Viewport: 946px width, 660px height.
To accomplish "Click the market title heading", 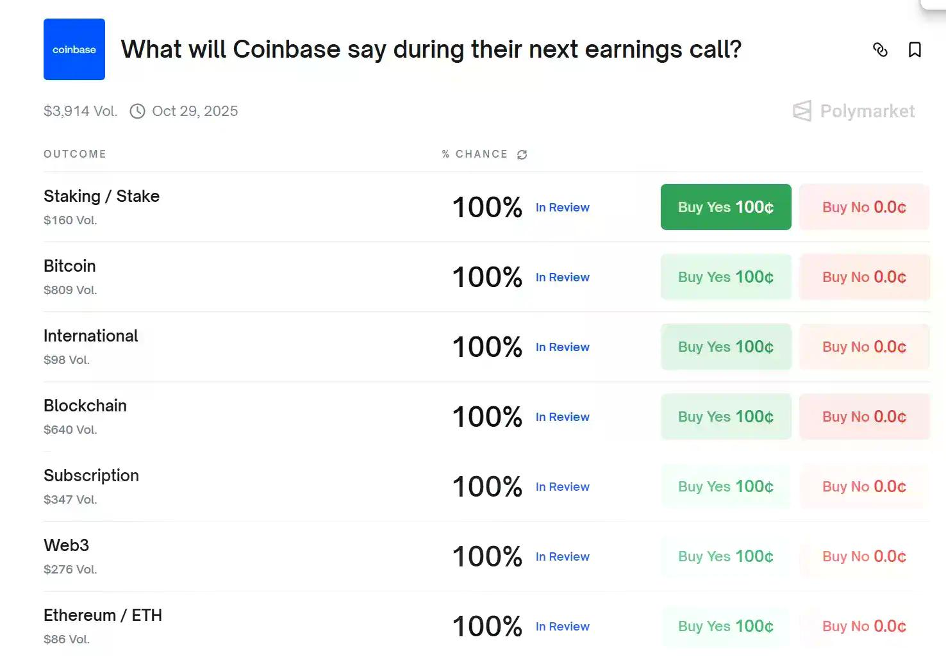I will pyautogui.click(x=431, y=49).
